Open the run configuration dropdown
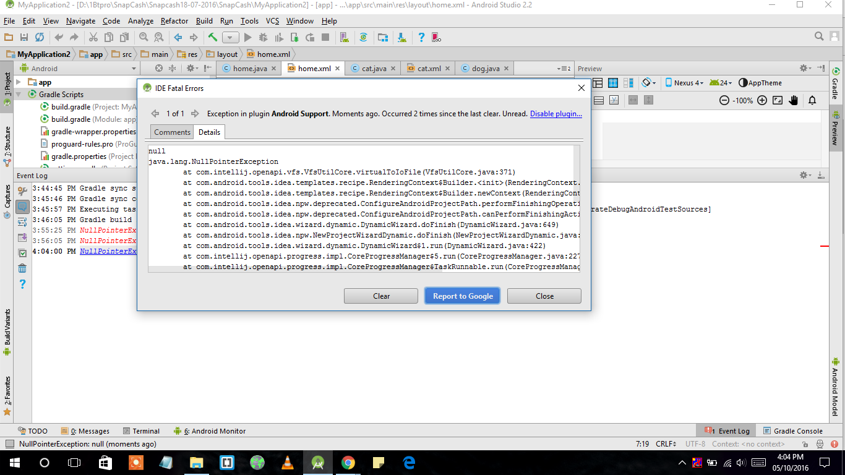The image size is (845, 475). 231,37
